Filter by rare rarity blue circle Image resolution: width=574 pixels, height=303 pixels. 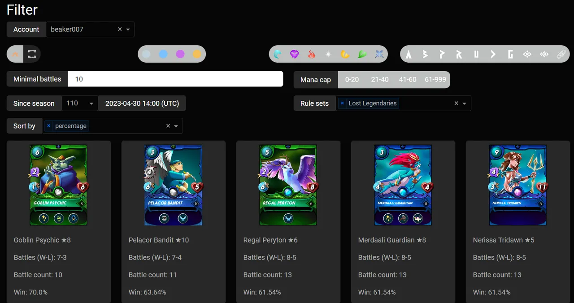tap(163, 54)
